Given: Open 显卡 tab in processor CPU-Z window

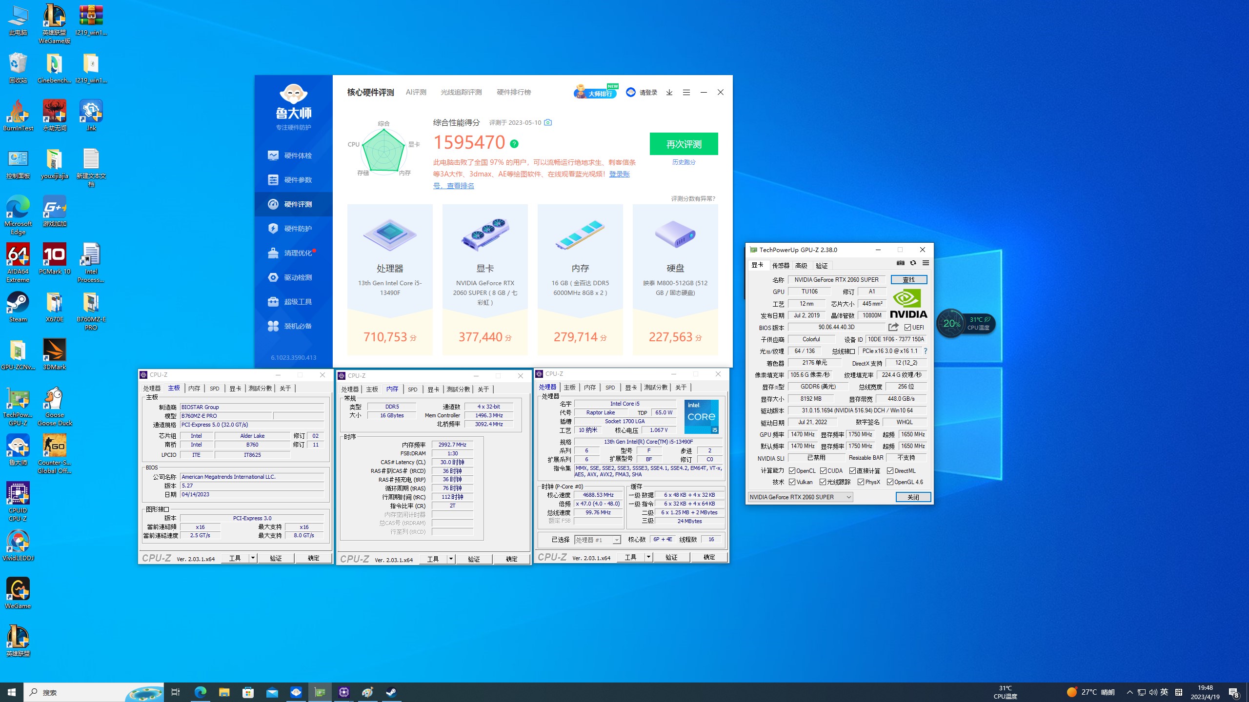Looking at the screenshot, I should pos(631,388).
